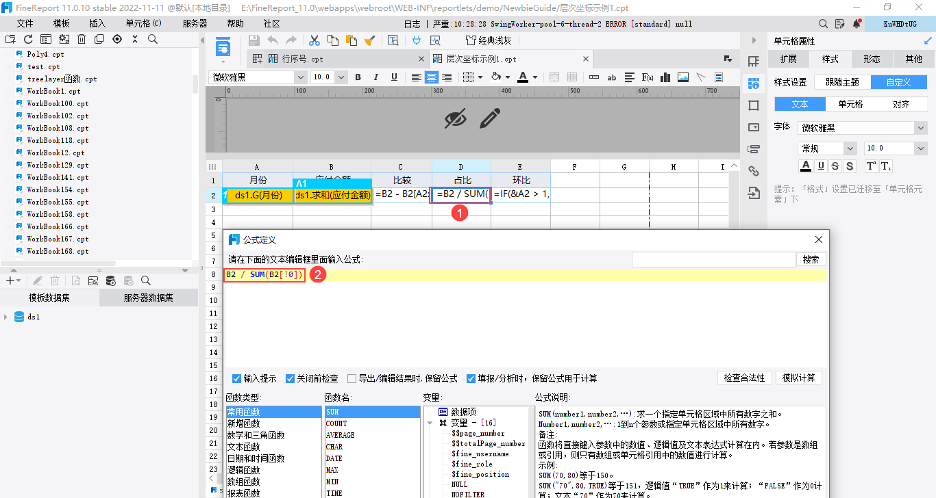Screen dimensions: 936x498
Task: Select COUNT in the function list
Action: [372, 424]
